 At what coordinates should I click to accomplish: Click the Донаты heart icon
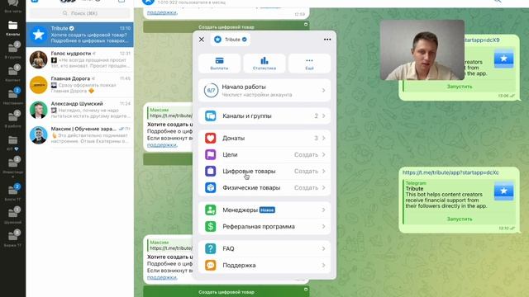pyautogui.click(x=211, y=138)
